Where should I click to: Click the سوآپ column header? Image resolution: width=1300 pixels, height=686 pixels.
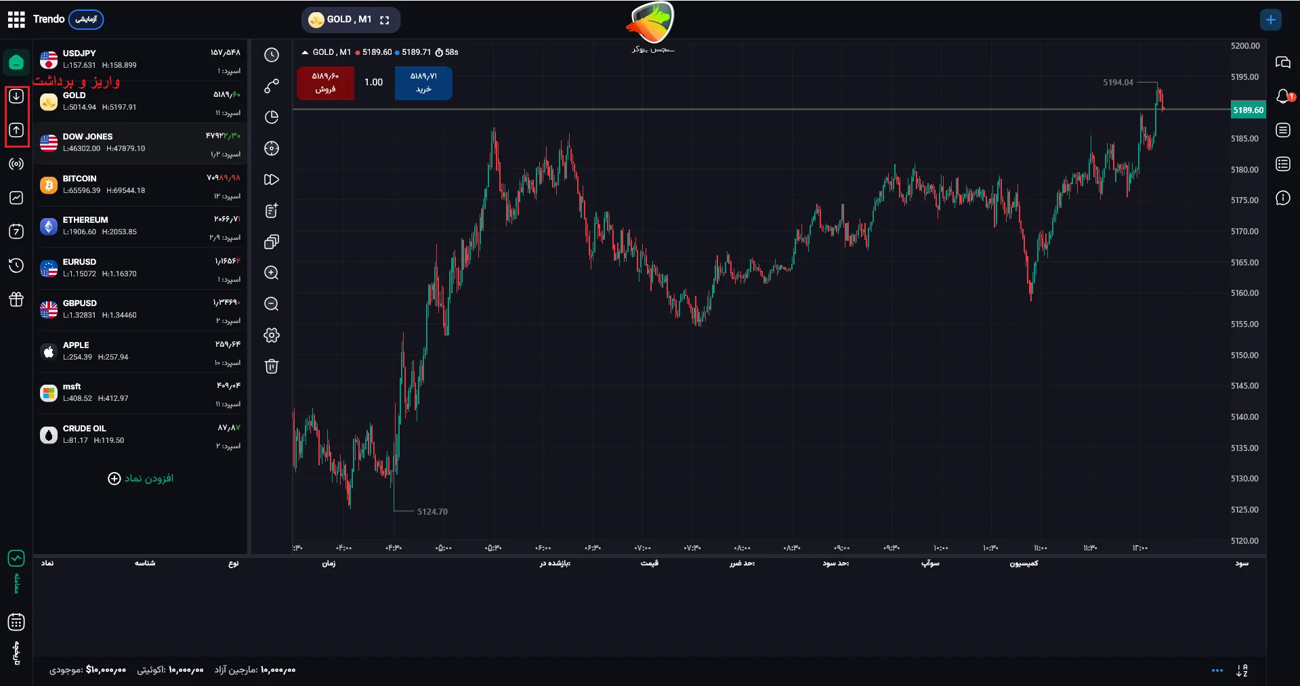[931, 563]
